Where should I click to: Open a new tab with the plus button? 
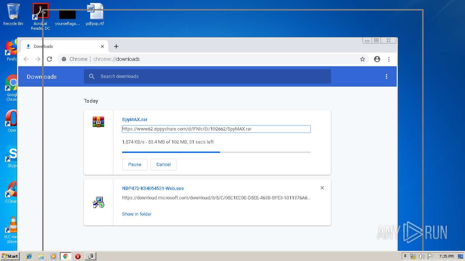coord(116,46)
